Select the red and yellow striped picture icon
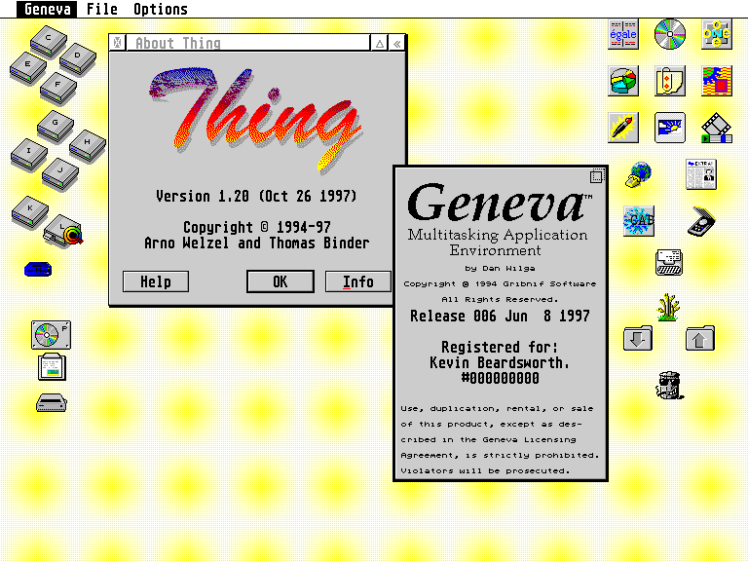 [x=717, y=81]
